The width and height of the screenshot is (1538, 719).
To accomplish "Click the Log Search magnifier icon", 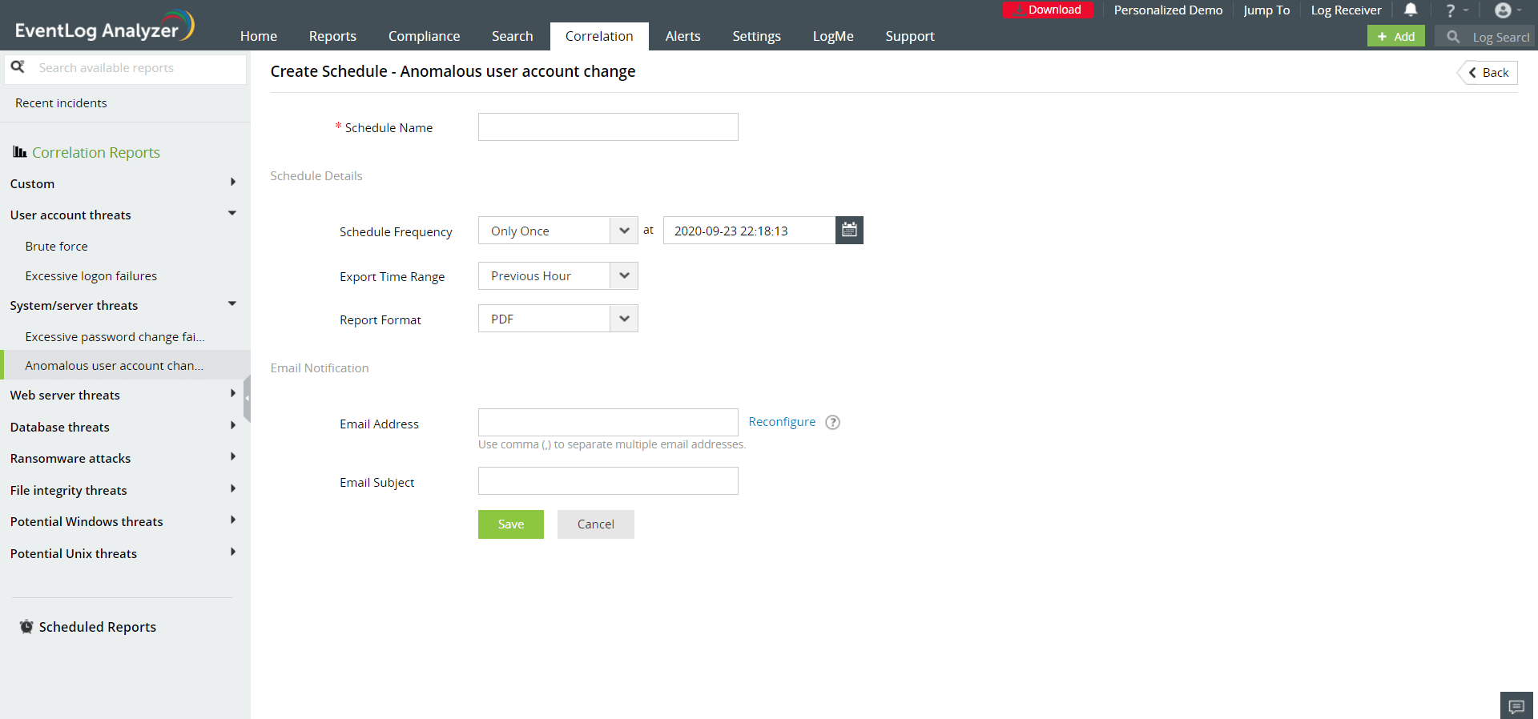I will 1453,37.
